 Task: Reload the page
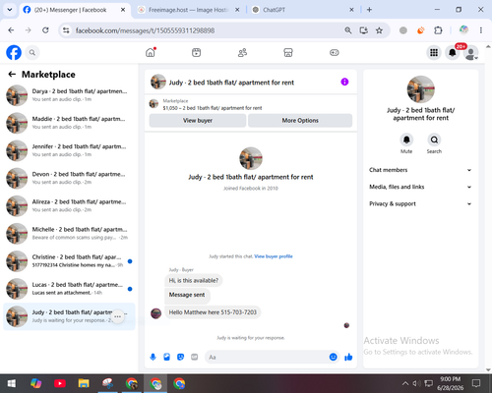(45, 30)
